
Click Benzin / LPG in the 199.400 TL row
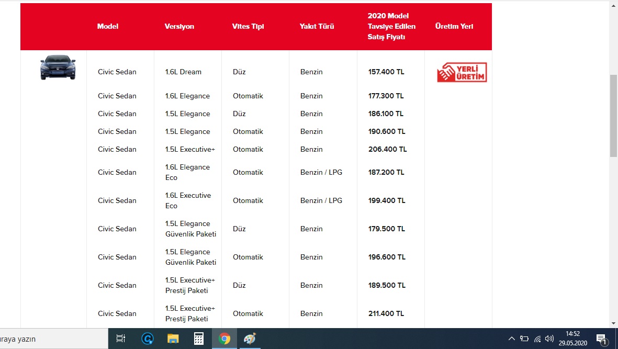coord(321,201)
